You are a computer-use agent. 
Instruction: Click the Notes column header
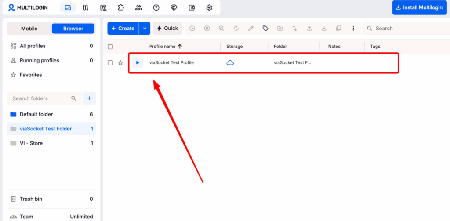pos(334,47)
